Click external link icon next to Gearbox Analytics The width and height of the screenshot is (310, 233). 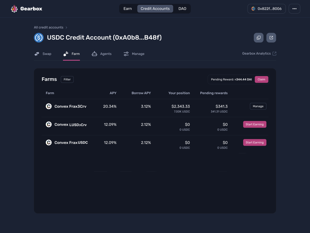[x=274, y=54]
